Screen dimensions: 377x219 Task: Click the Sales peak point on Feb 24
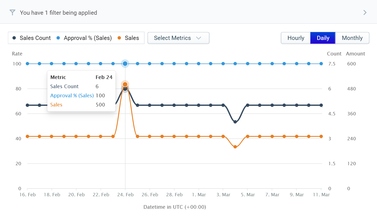(x=125, y=84)
